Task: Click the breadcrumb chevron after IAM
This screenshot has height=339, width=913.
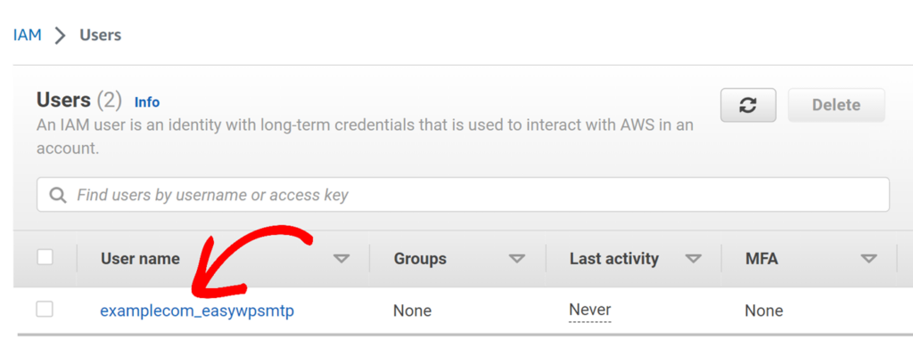Action: 60,36
